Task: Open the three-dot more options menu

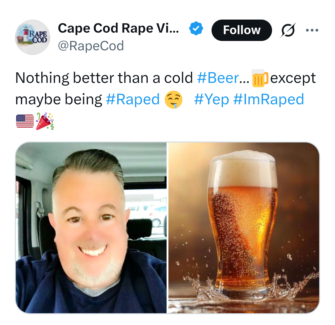Action: (312, 30)
